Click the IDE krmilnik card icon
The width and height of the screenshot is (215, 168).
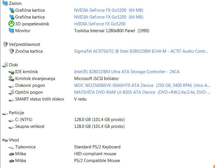click(x=11, y=72)
